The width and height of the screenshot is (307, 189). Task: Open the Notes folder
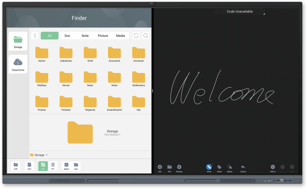point(114,79)
